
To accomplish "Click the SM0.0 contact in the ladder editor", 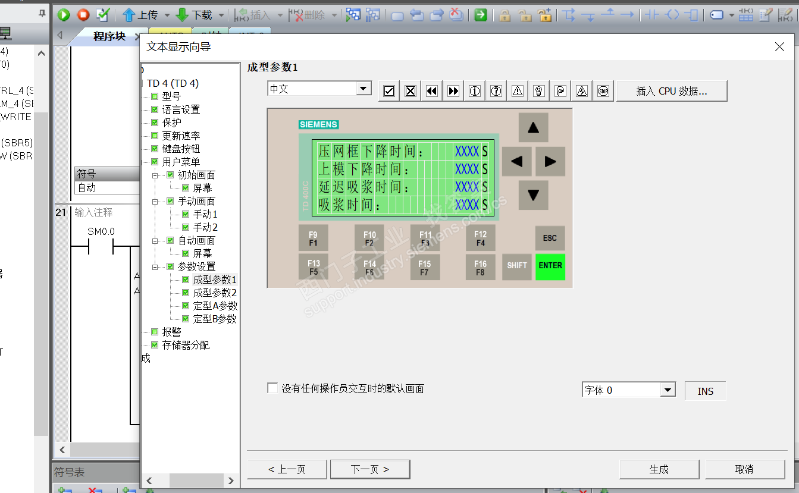I will (101, 245).
